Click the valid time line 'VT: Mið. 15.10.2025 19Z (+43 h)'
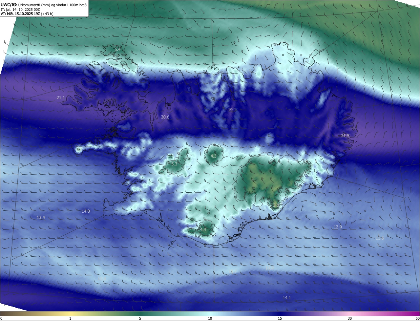The width and height of the screenshot is (420, 321). pyautogui.click(x=27, y=14)
